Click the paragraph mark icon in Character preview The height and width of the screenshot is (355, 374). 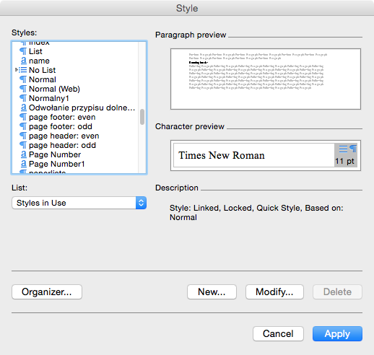click(353, 149)
